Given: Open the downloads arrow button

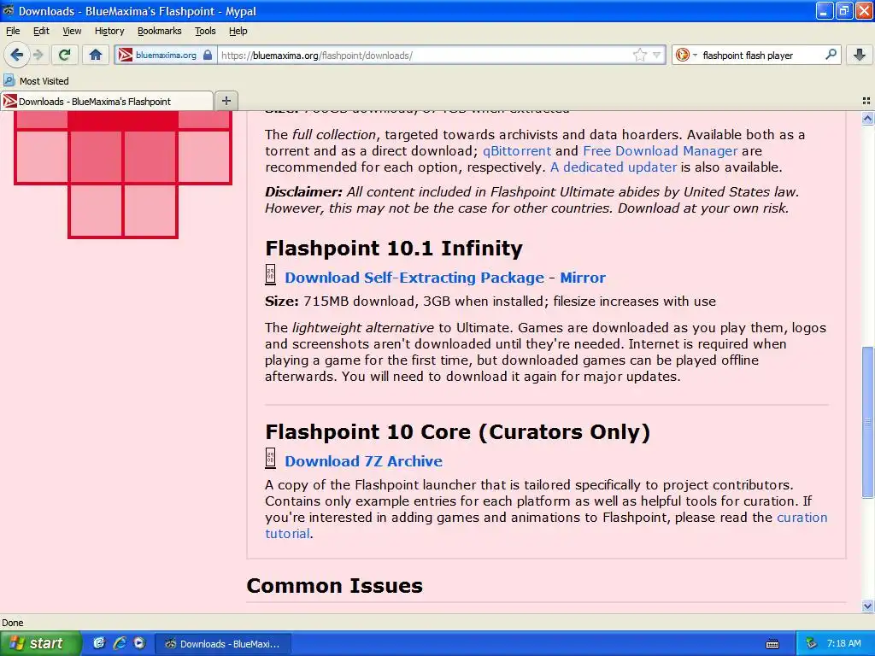Looking at the screenshot, I should pos(860,55).
